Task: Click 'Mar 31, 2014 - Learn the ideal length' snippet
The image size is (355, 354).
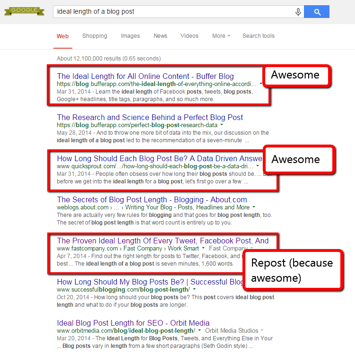Action: pyautogui.click(x=155, y=95)
